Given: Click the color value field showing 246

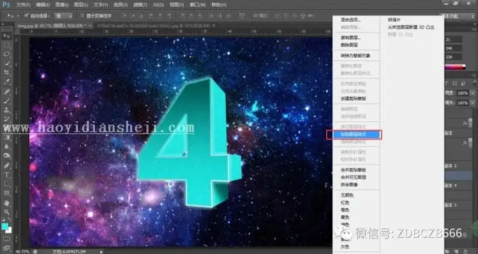Looking at the screenshot, I should coord(454,48).
